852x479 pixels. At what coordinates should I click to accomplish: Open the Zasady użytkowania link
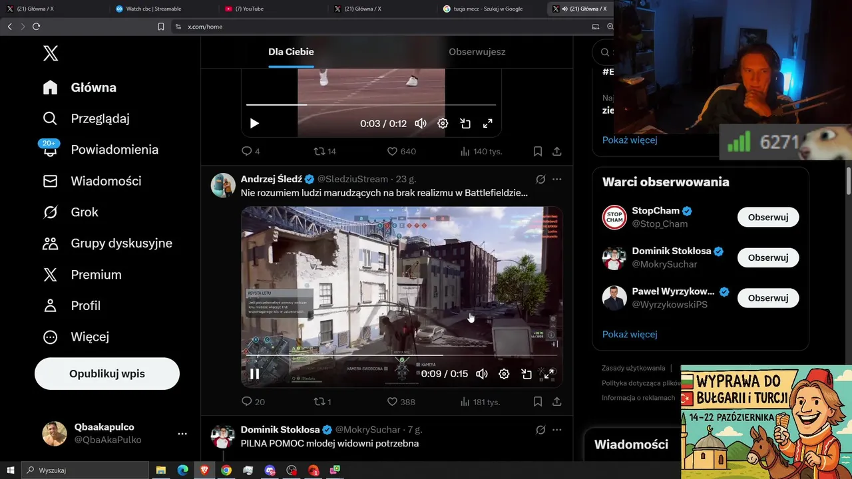(x=633, y=368)
